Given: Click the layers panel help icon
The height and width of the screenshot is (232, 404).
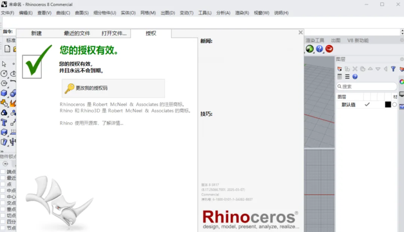Looking at the screenshot, I should [355, 76].
